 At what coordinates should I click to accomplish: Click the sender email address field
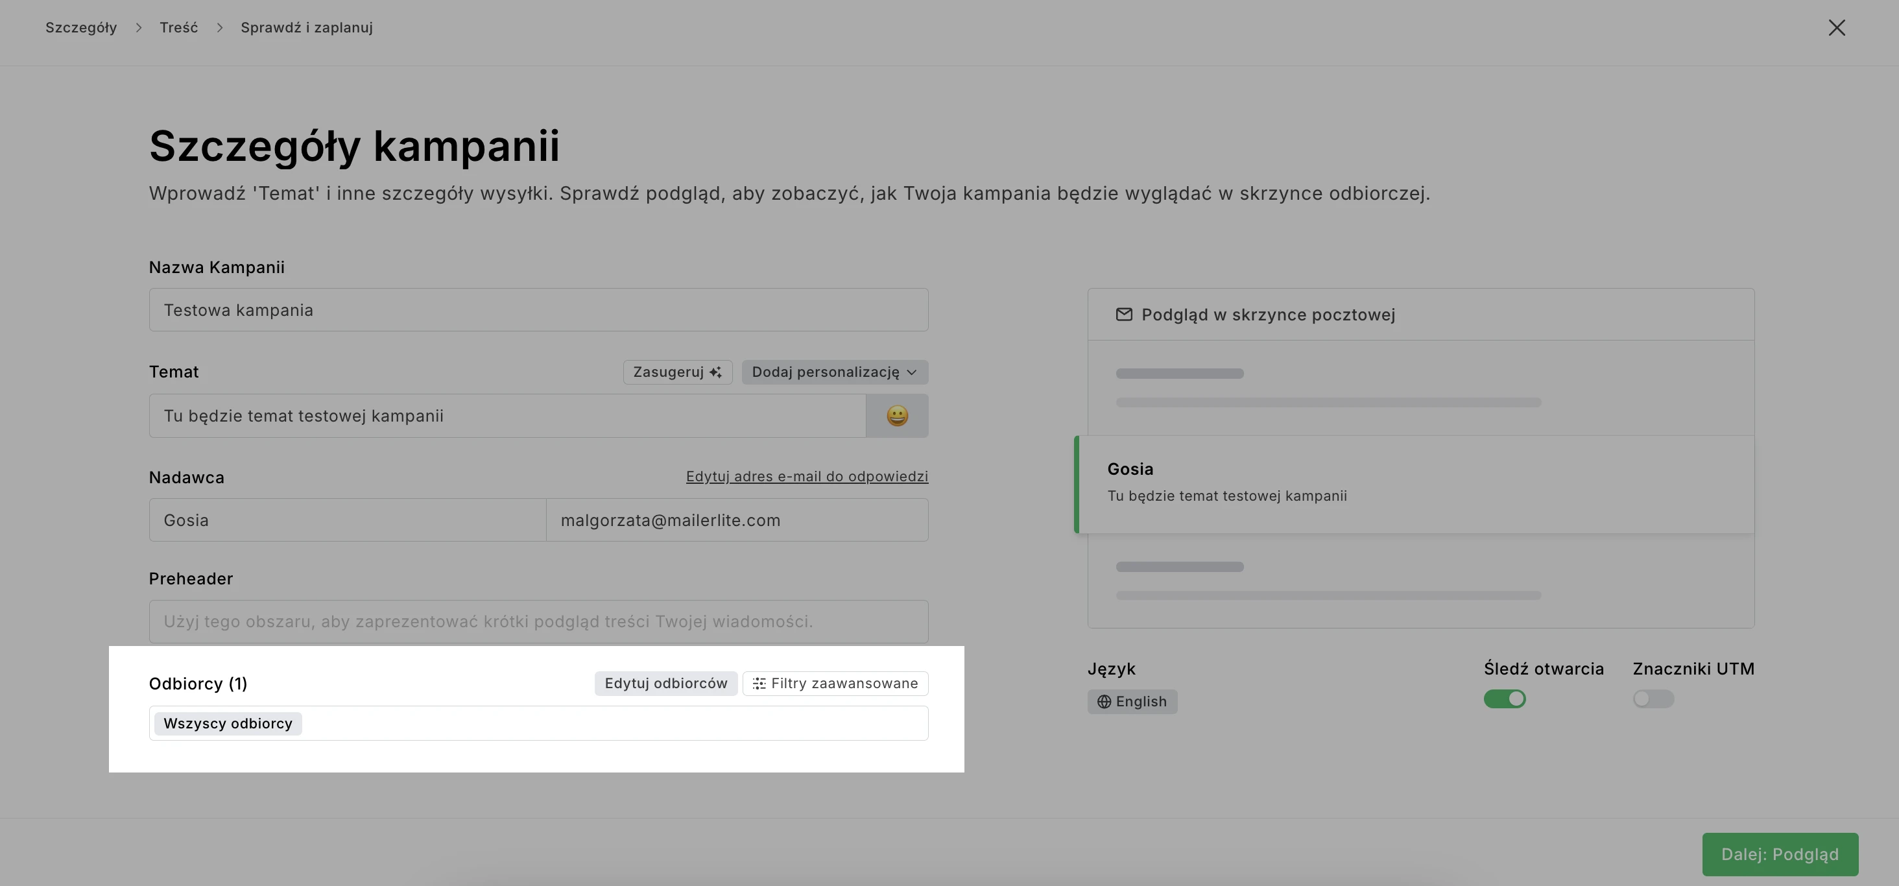[737, 520]
